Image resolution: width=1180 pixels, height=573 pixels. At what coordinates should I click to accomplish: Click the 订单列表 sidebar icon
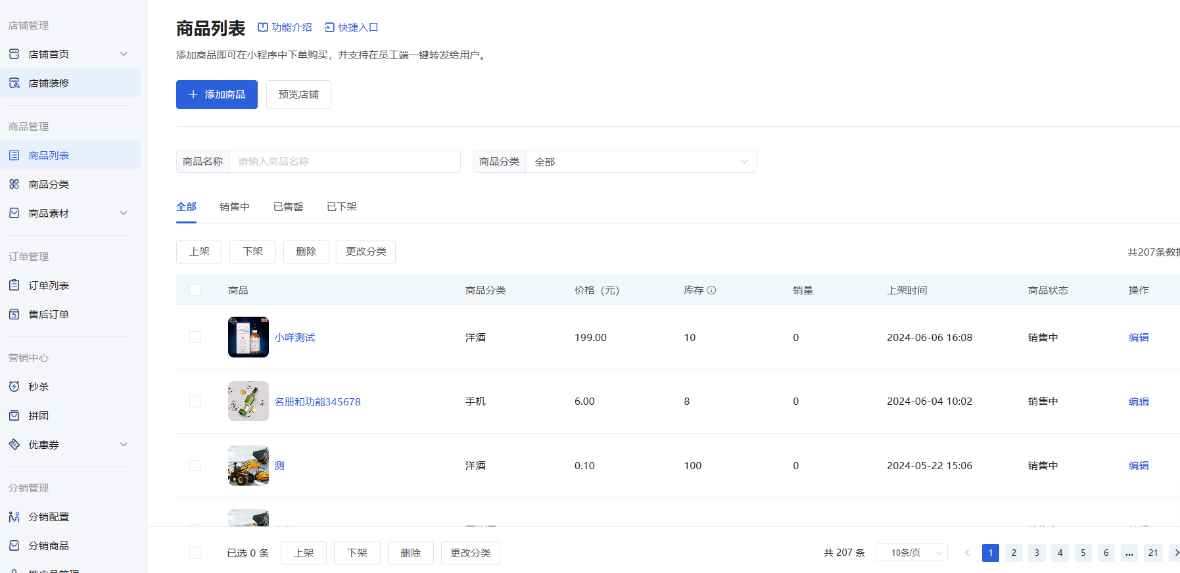(x=14, y=285)
